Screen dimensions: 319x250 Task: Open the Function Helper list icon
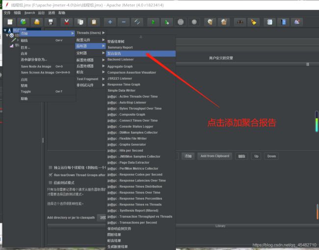(x=269, y=22)
